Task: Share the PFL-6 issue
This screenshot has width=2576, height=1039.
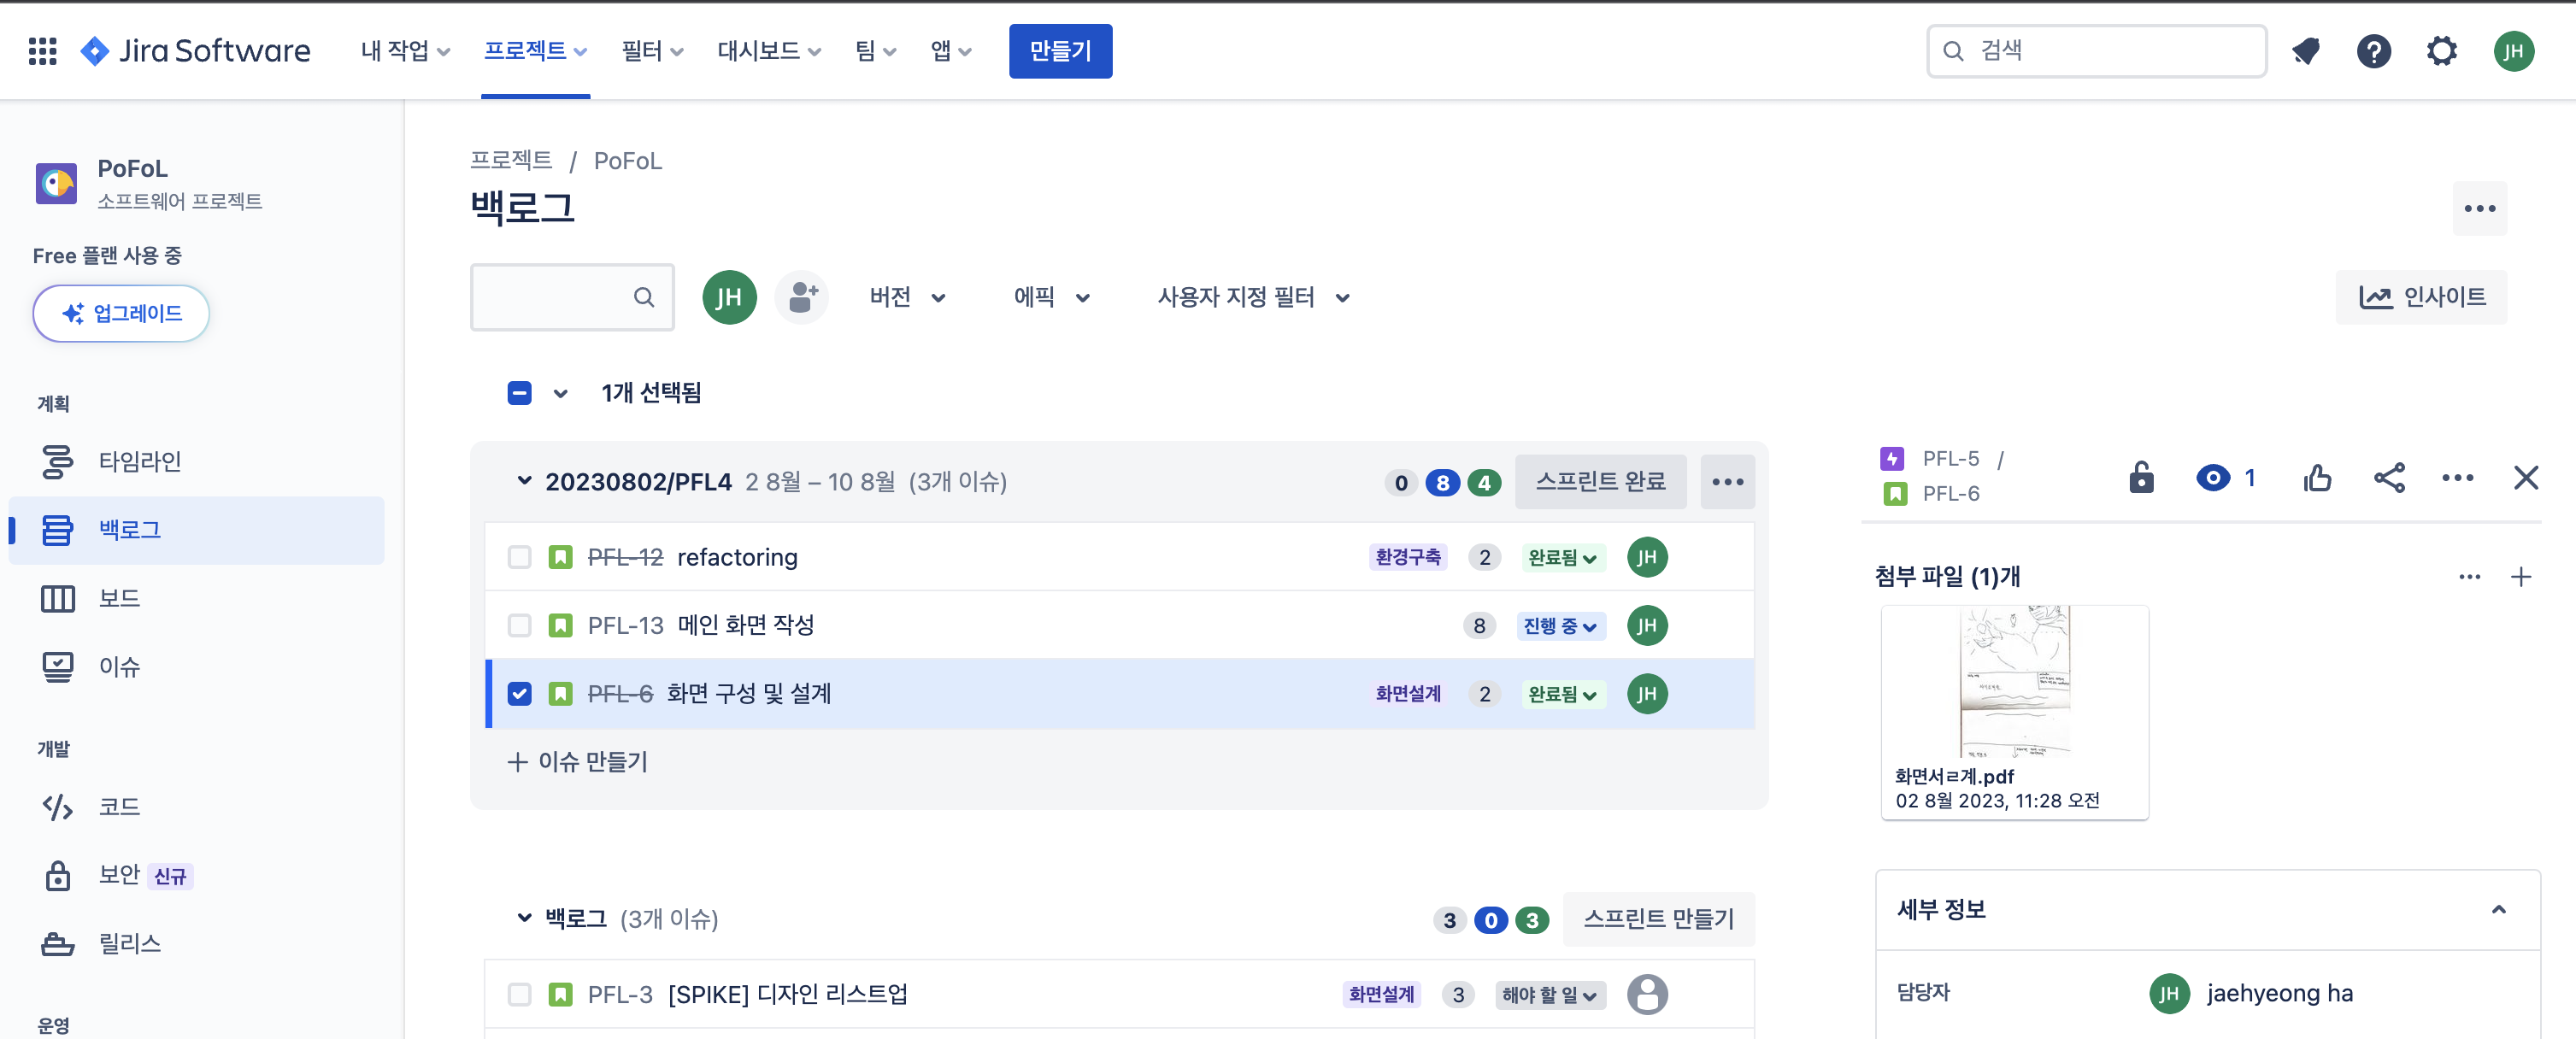Action: 2388,478
